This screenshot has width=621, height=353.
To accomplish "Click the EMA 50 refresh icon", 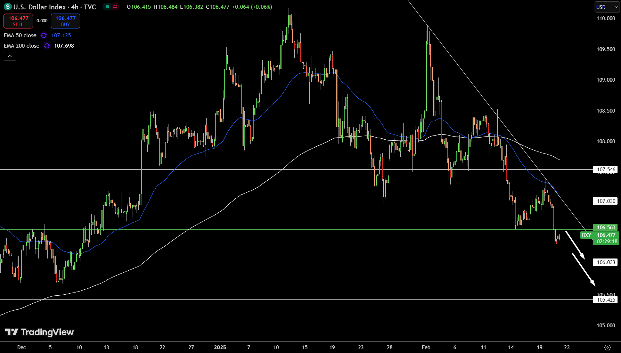I will (x=44, y=35).
